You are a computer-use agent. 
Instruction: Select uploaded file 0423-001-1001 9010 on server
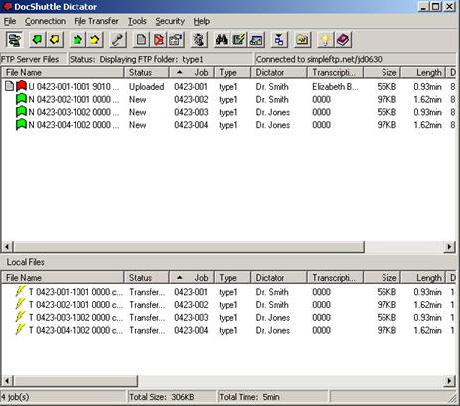point(229,87)
